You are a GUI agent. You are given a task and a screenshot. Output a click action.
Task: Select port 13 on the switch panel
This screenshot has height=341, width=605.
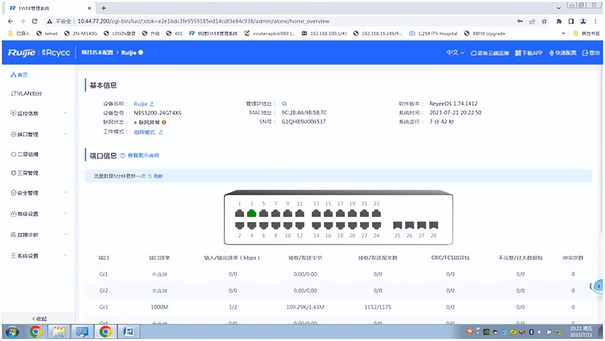[316, 213]
